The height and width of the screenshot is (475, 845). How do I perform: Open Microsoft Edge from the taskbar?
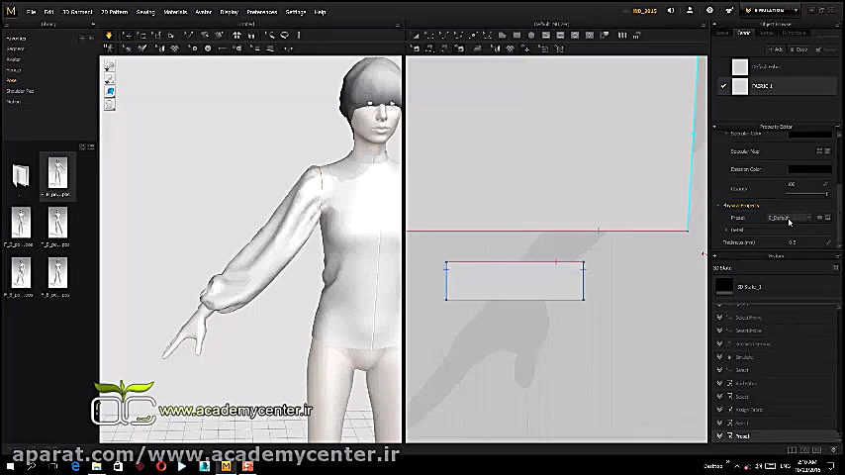[75, 466]
